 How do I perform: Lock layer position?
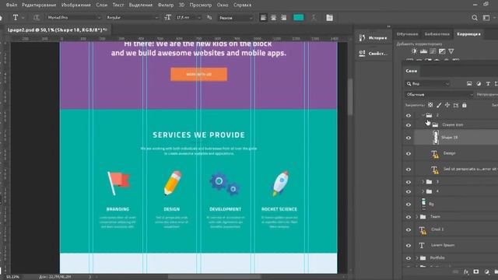pyautogui.click(x=447, y=105)
